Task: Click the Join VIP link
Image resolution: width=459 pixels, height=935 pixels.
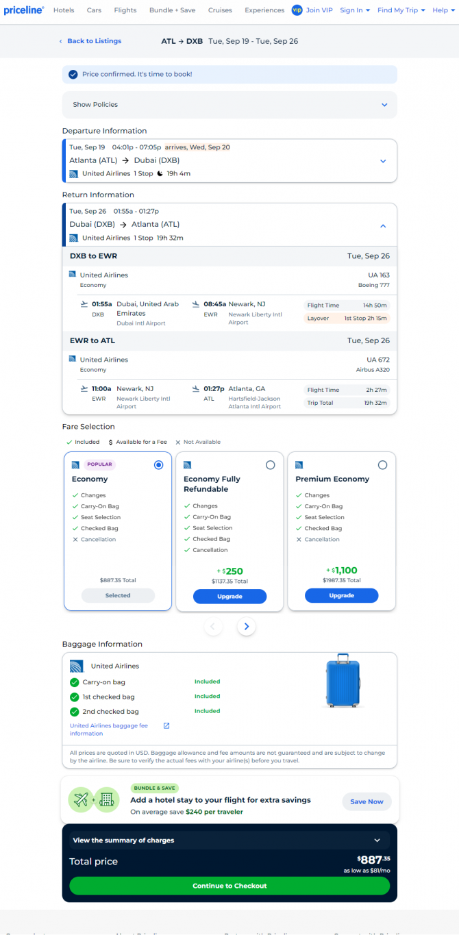Action: click(320, 10)
